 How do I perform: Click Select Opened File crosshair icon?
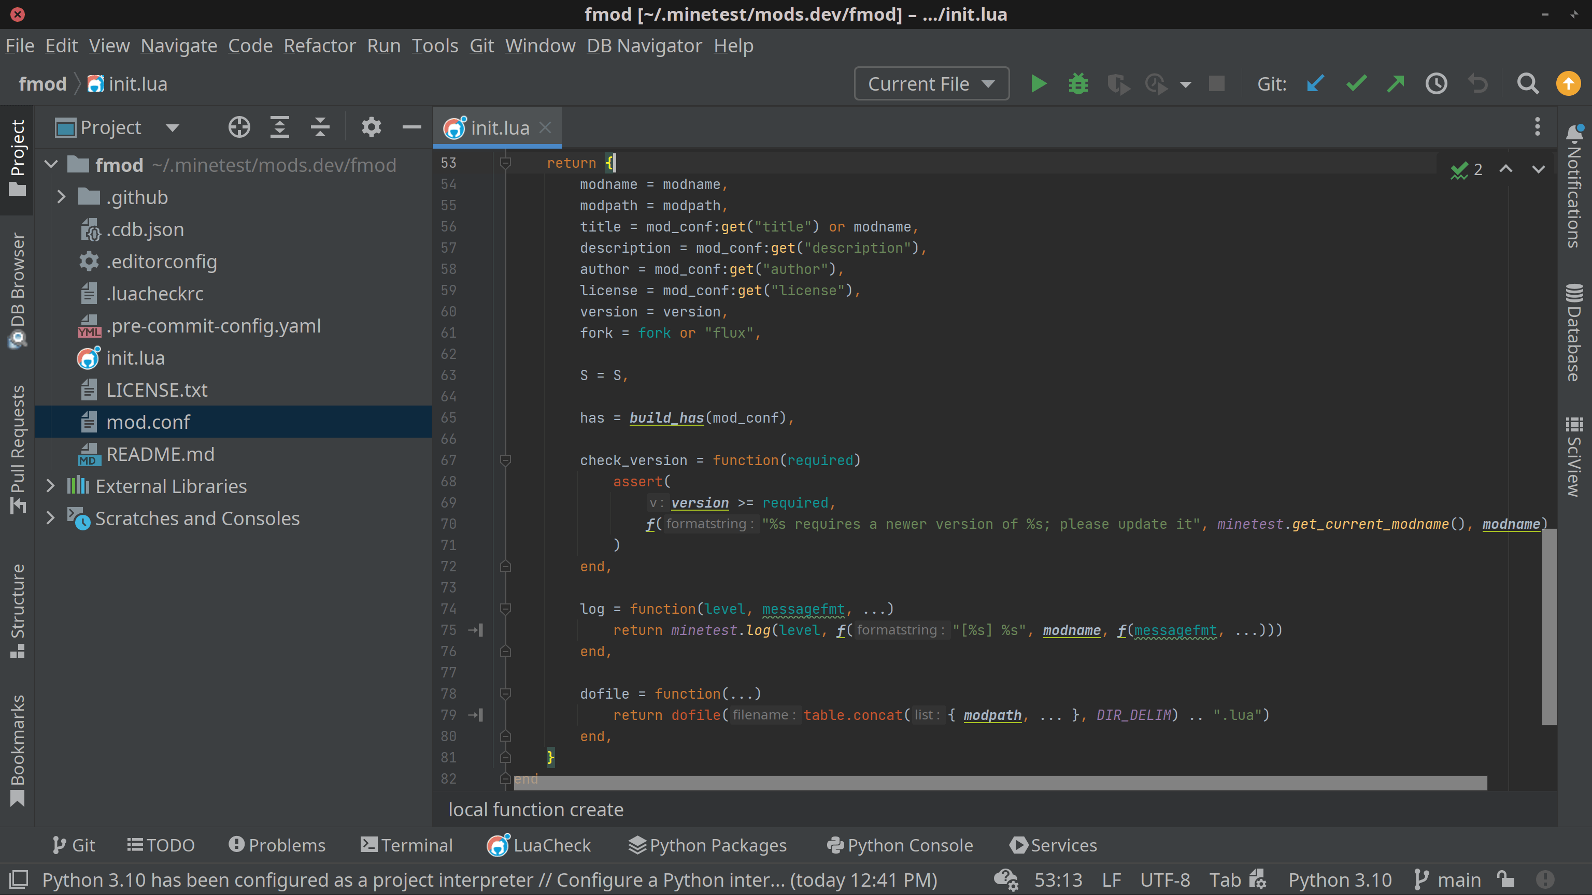pos(239,127)
